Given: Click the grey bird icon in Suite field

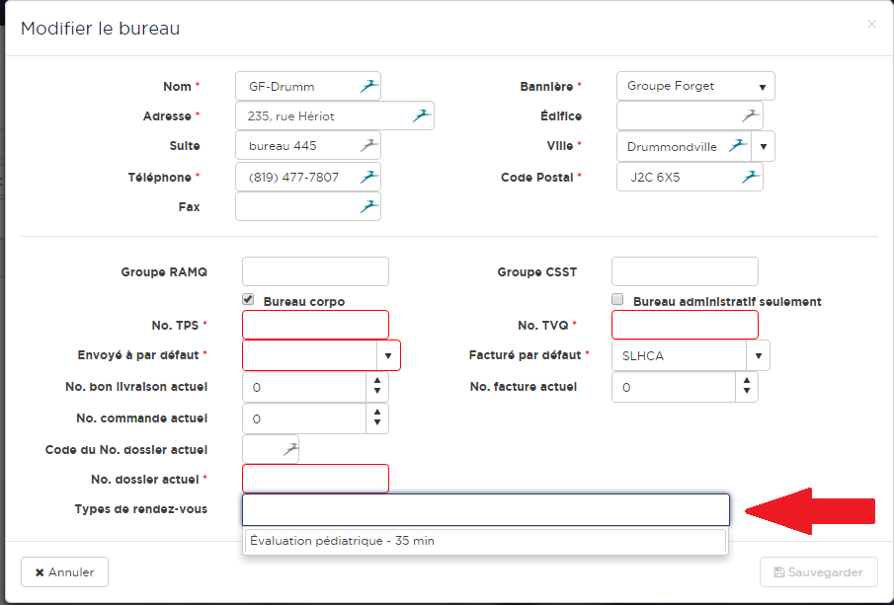Looking at the screenshot, I should (368, 146).
